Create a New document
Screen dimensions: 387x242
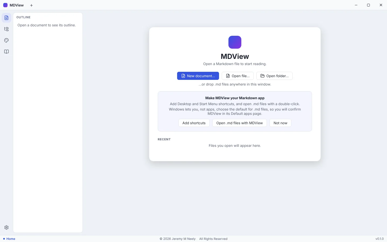[198, 76]
